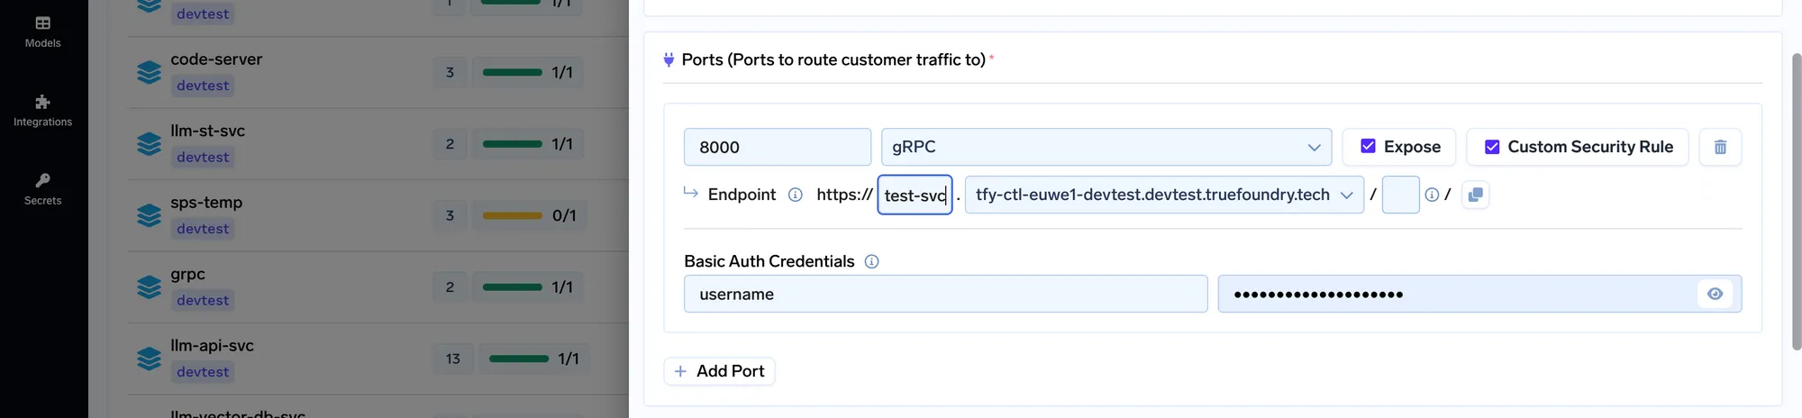Click devtest tag under grpc

tap(203, 300)
